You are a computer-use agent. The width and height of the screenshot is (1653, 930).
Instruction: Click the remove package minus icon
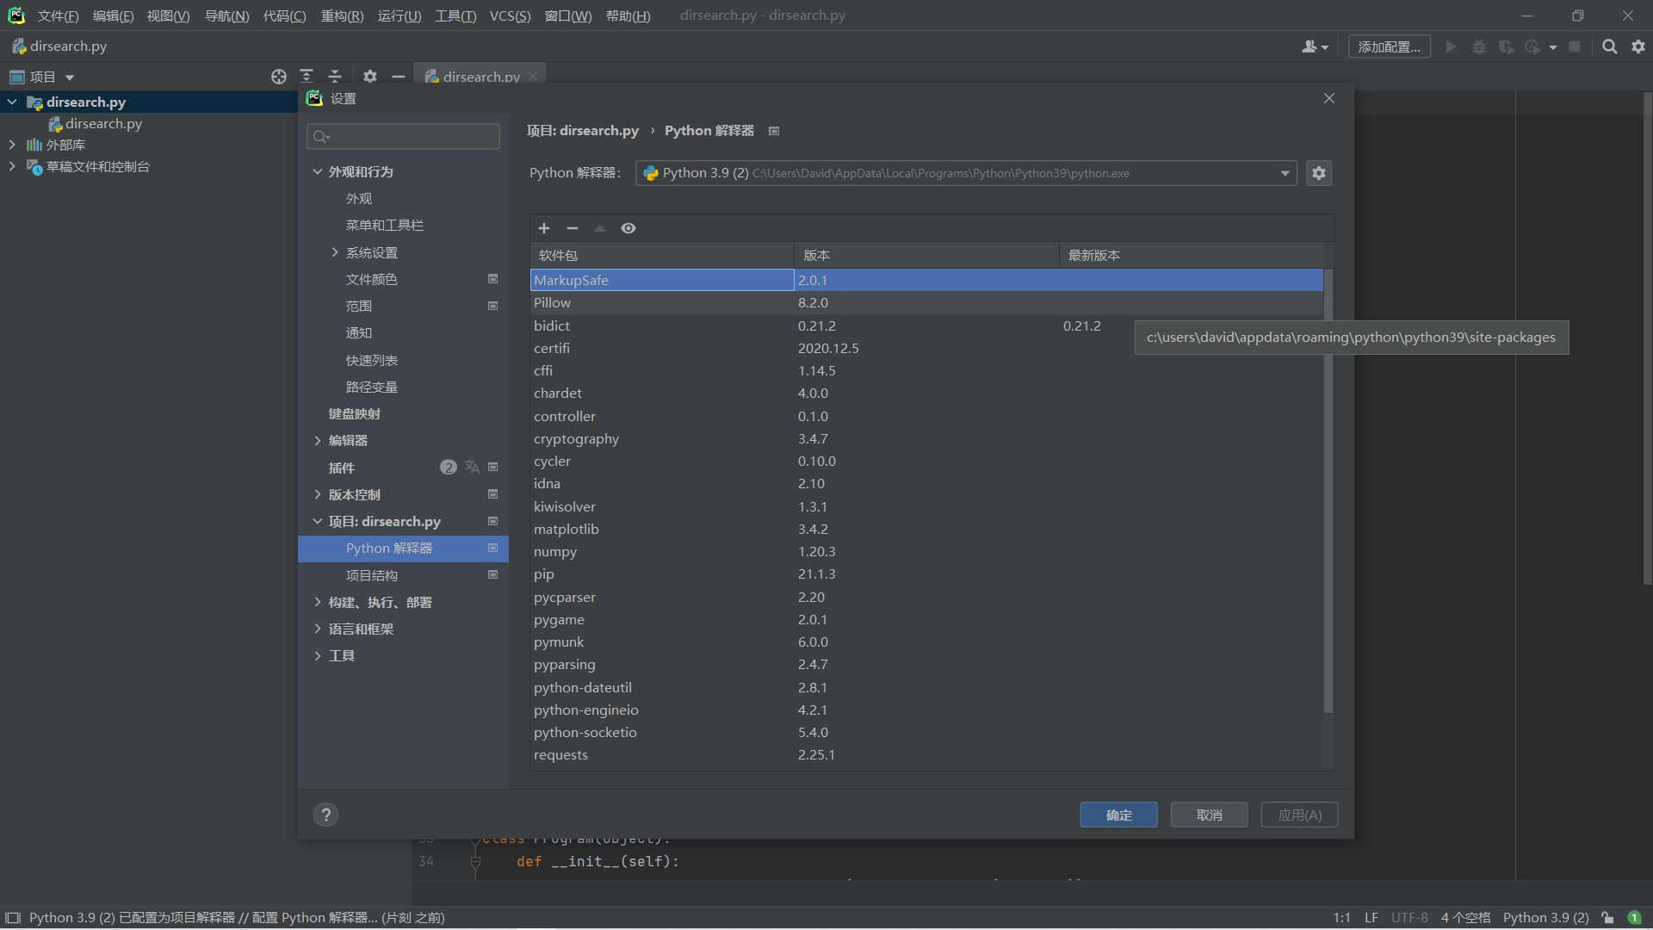(x=573, y=228)
